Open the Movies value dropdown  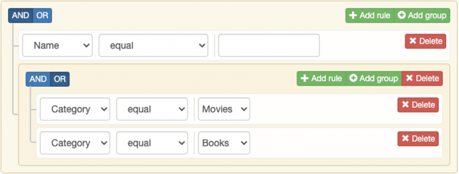[224, 109]
